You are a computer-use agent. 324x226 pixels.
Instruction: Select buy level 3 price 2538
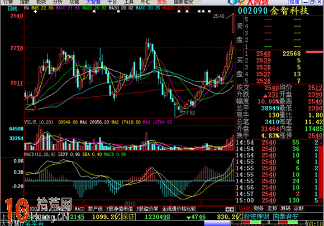pyautogui.click(x=264, y=67)
